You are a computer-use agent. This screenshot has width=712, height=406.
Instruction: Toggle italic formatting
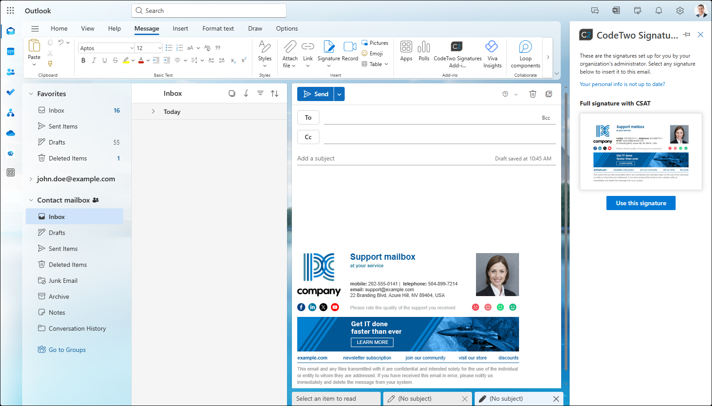(94, 60)
